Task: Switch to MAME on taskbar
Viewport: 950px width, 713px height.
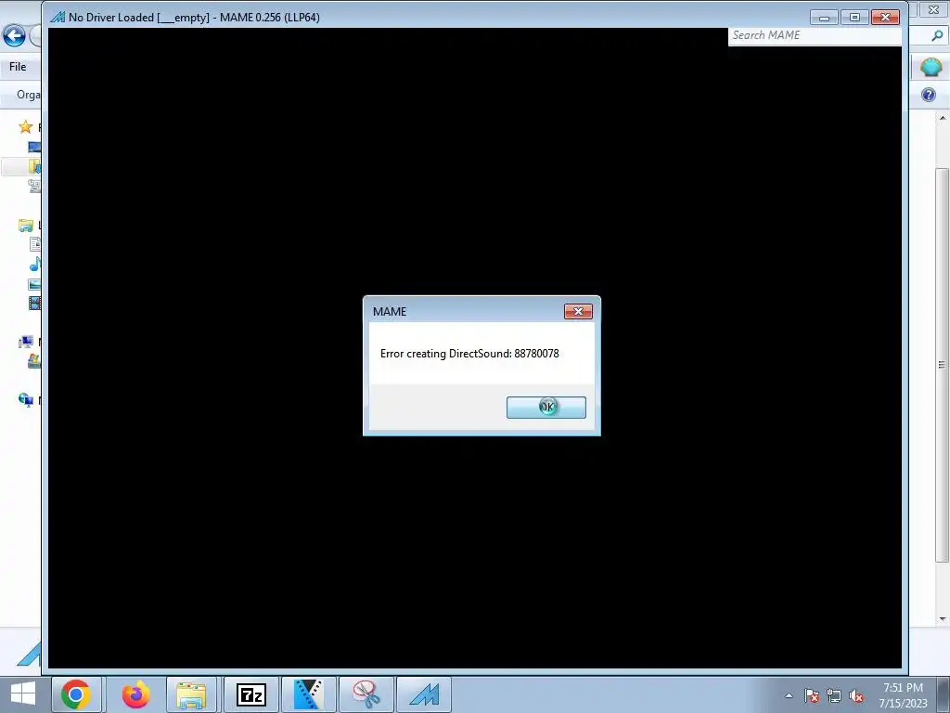Action: point(423,694)
